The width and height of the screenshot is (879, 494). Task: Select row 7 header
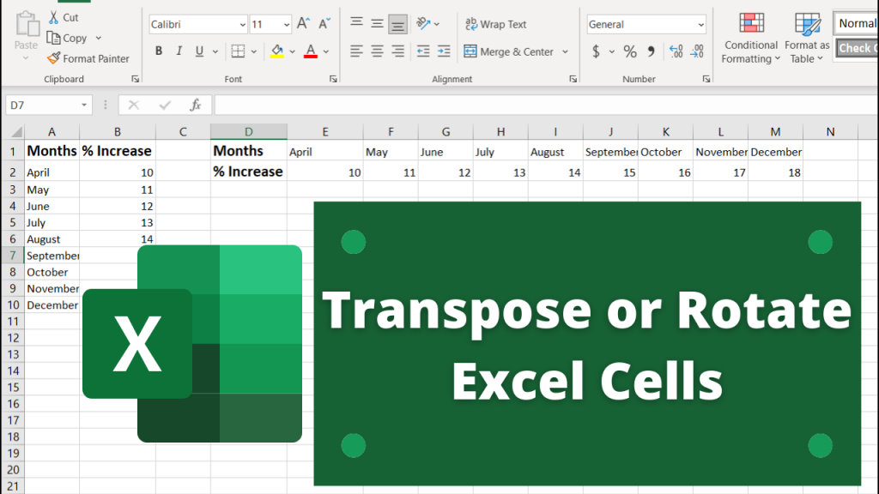[12, 256]
